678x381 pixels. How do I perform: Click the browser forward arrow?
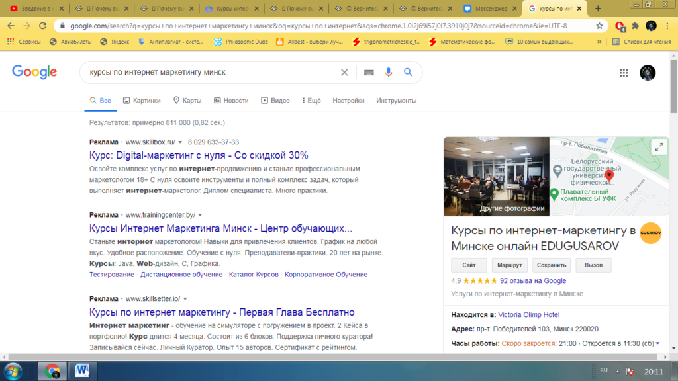(x=26, y=26)
